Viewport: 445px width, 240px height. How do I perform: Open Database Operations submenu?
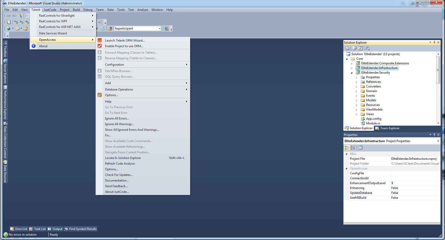pos(143,89)
